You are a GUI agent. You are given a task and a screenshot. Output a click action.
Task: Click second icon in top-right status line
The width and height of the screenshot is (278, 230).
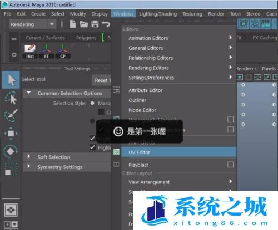click(255, 24)
